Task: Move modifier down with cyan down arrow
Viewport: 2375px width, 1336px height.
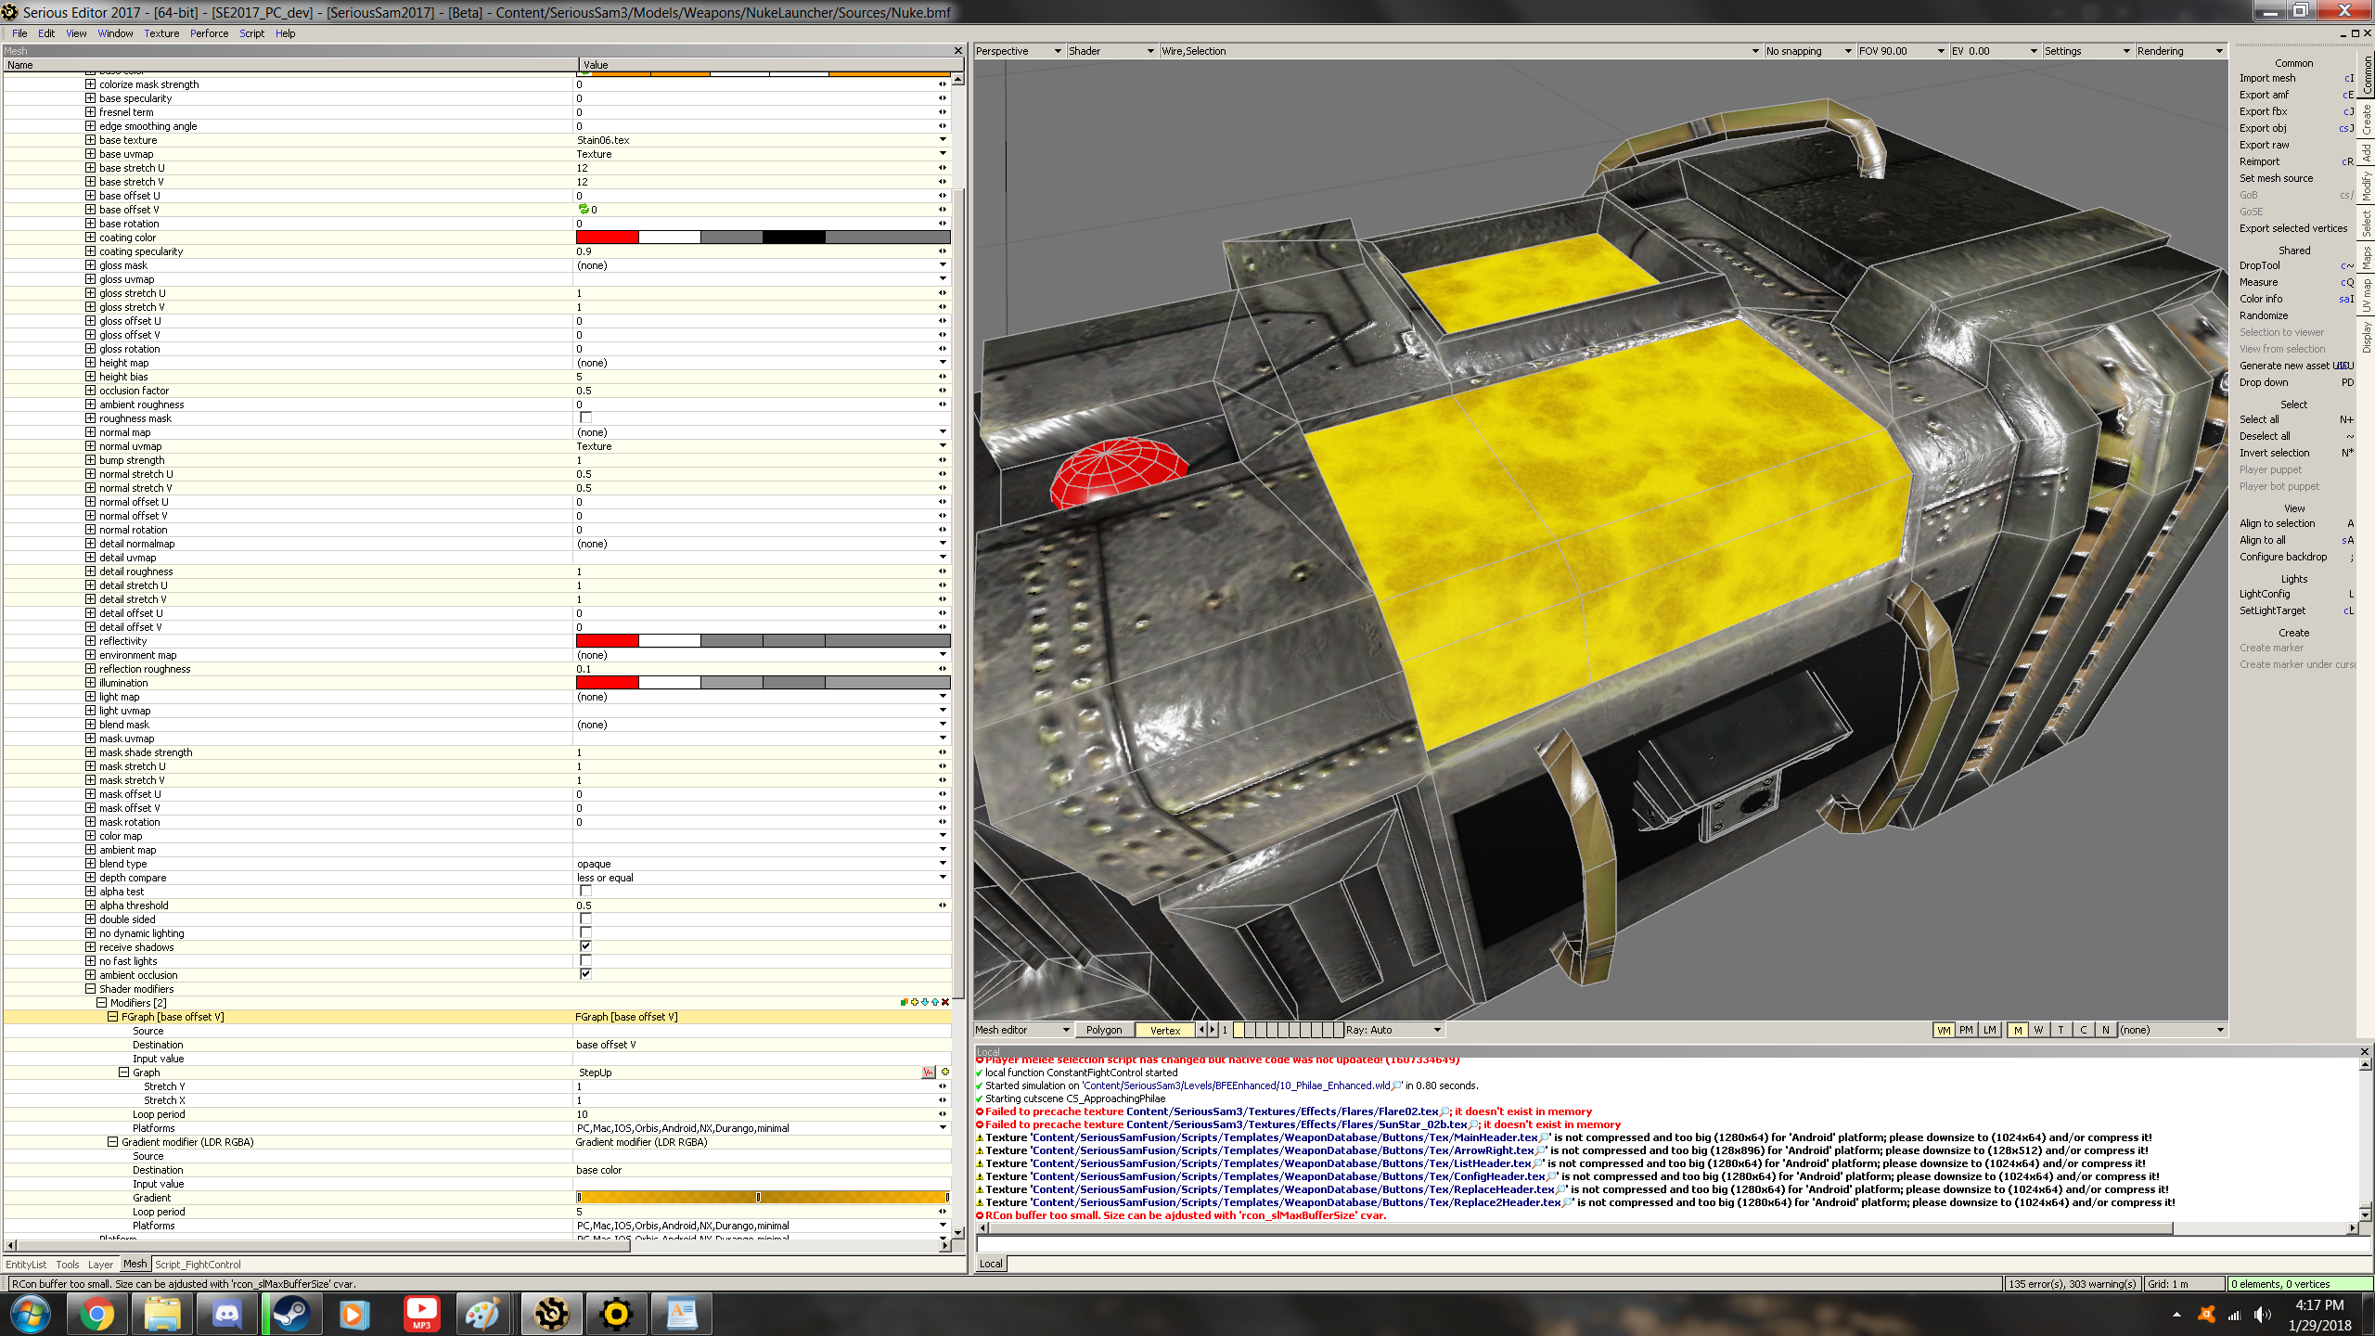Action: coord(925,1002)
